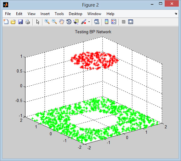Image resolution: width=181 pixels, height=161 pixels.
Task: Save the figure with the floppy icon
Action: 20,22
